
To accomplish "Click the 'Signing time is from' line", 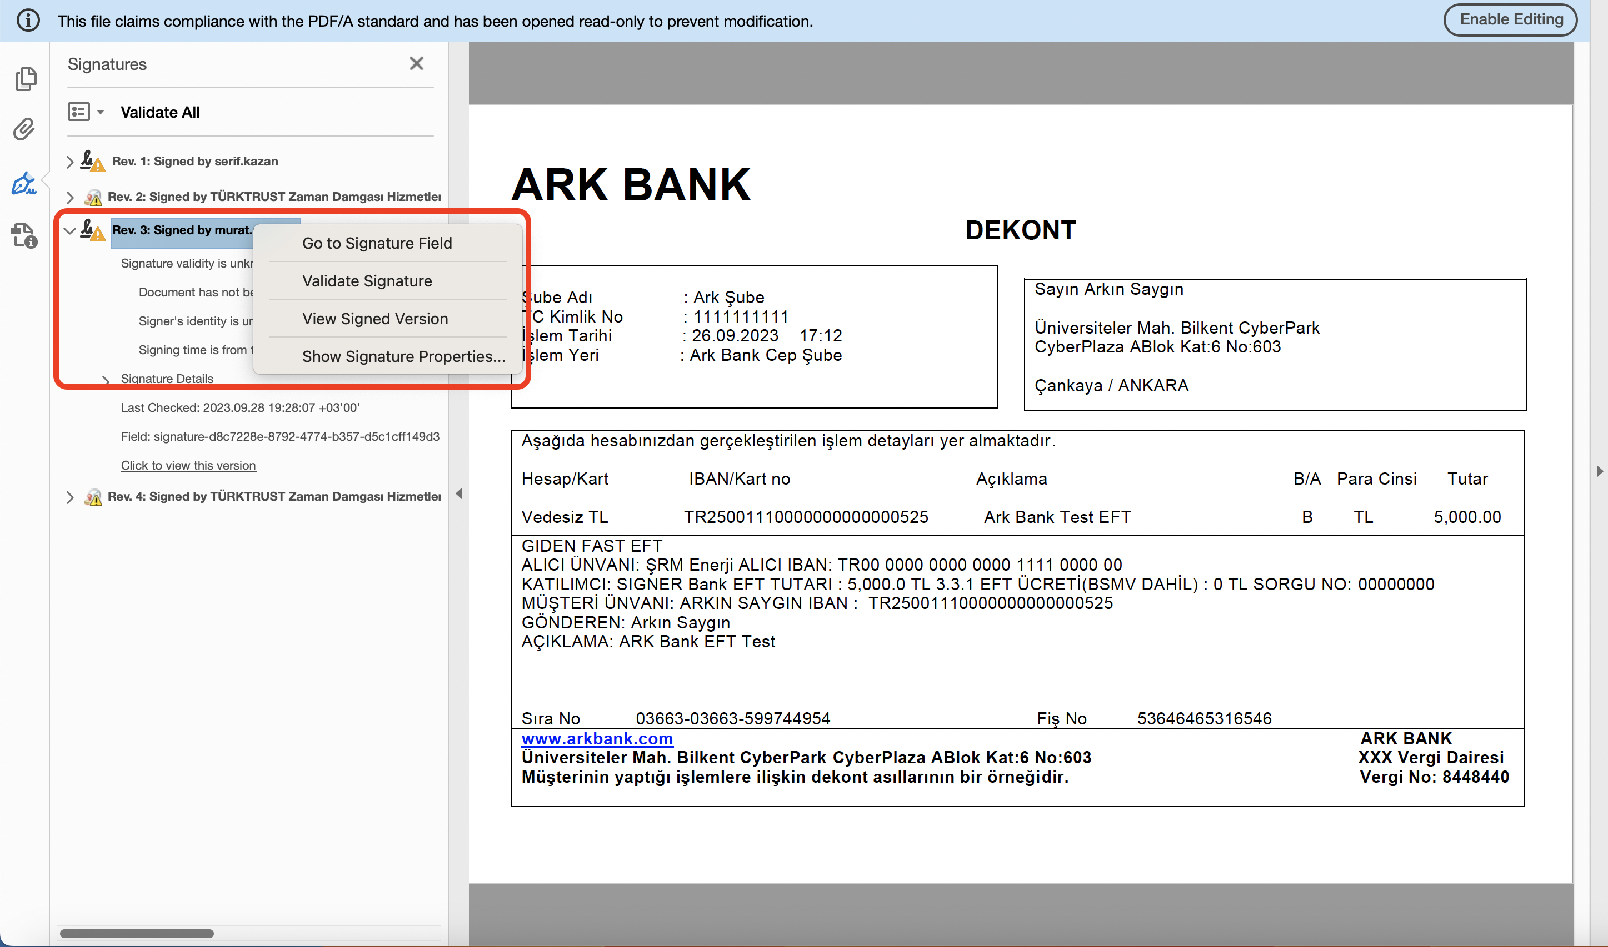I will pyautogui.click(x=196, y=350).
